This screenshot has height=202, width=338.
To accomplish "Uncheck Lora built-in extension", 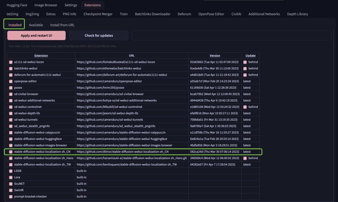I will 11,177.
